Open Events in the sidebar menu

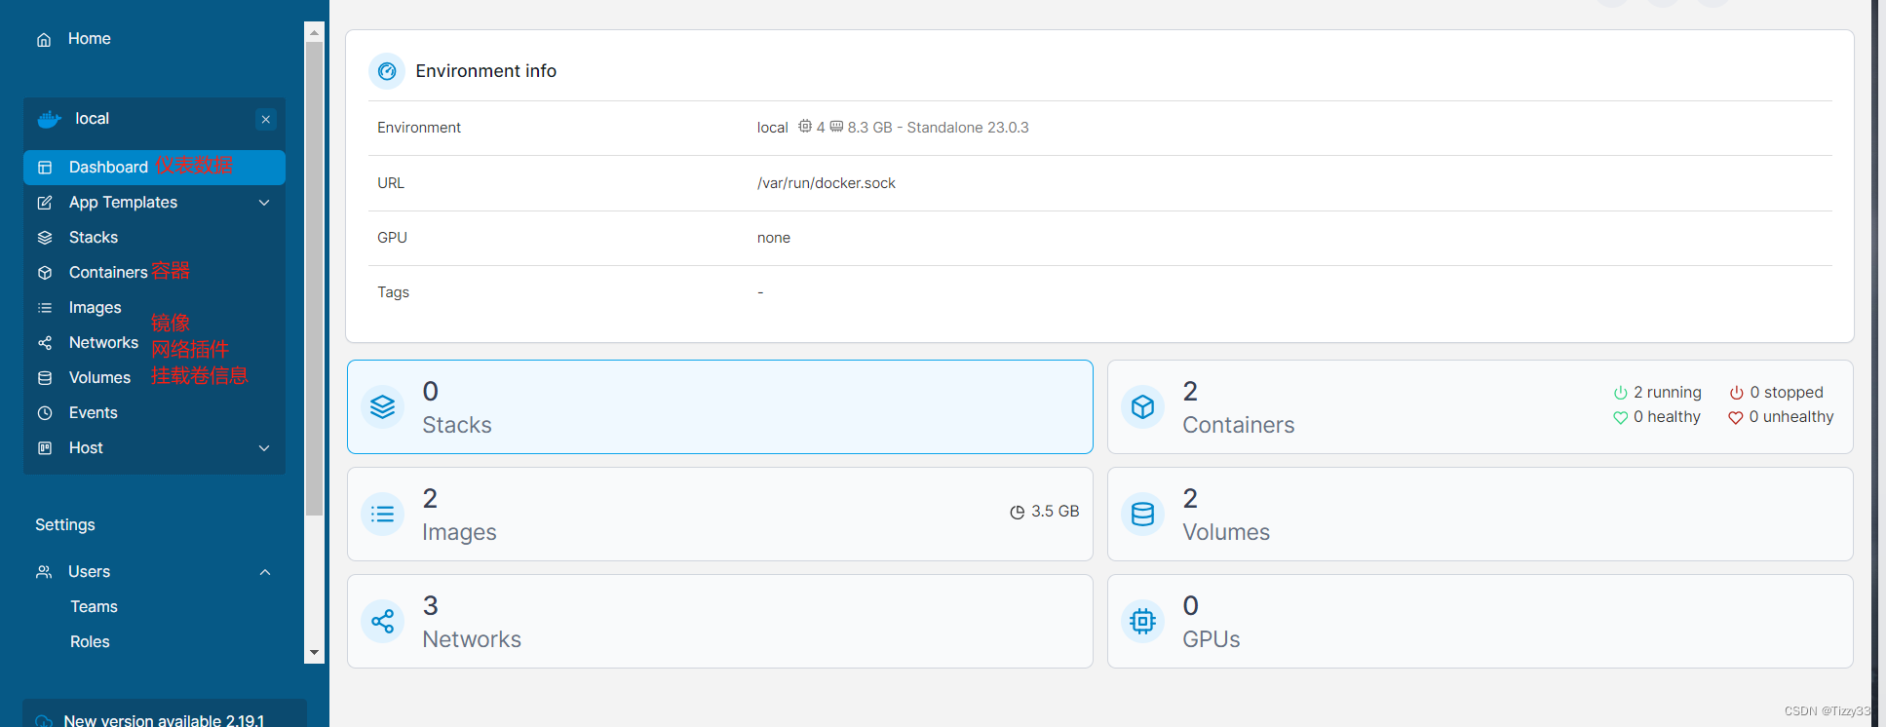93,413
